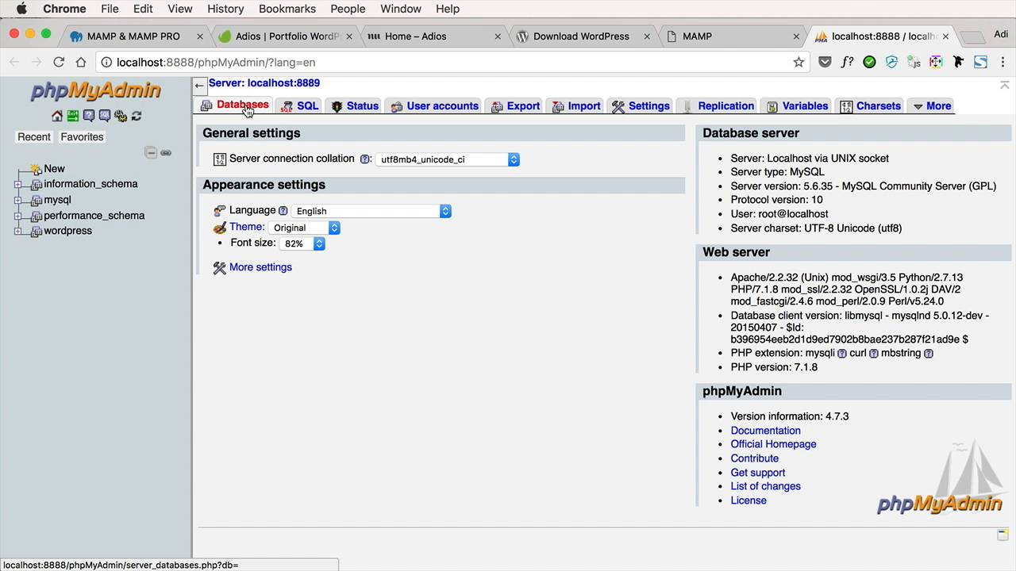
Task: Open the Replication tab
Action: point(718,106)
